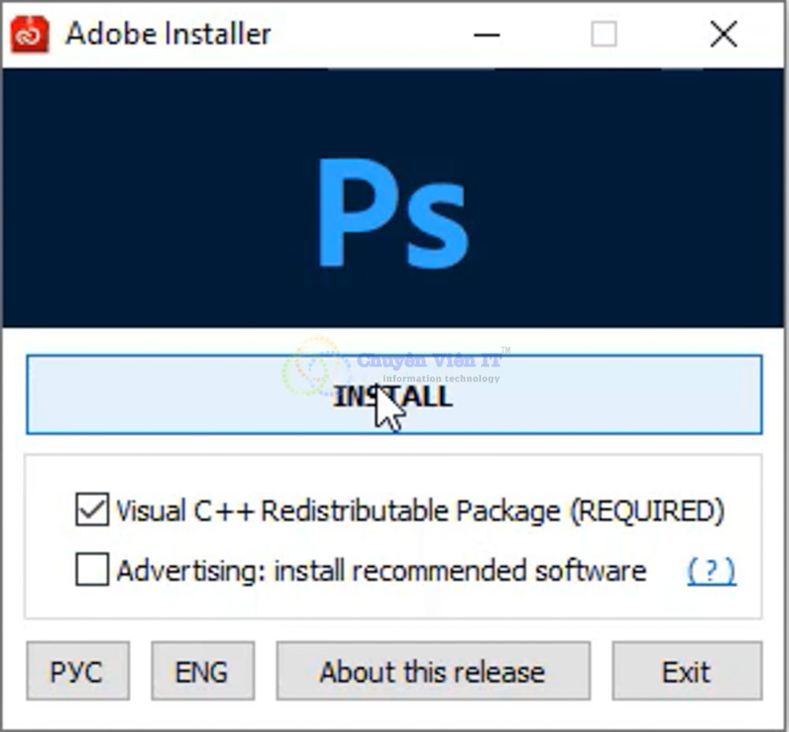789x732 pixels.
Task: Click empty space inside the options group box
Action: (x=394, y=472)
